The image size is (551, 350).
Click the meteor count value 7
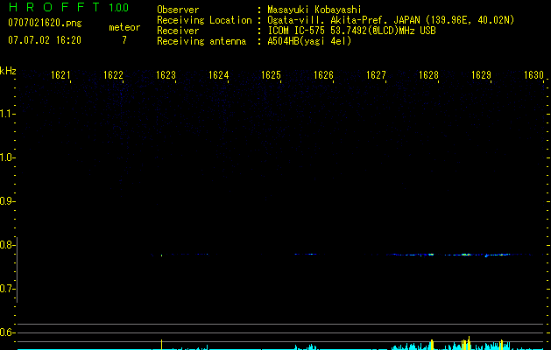coord(124,40)
